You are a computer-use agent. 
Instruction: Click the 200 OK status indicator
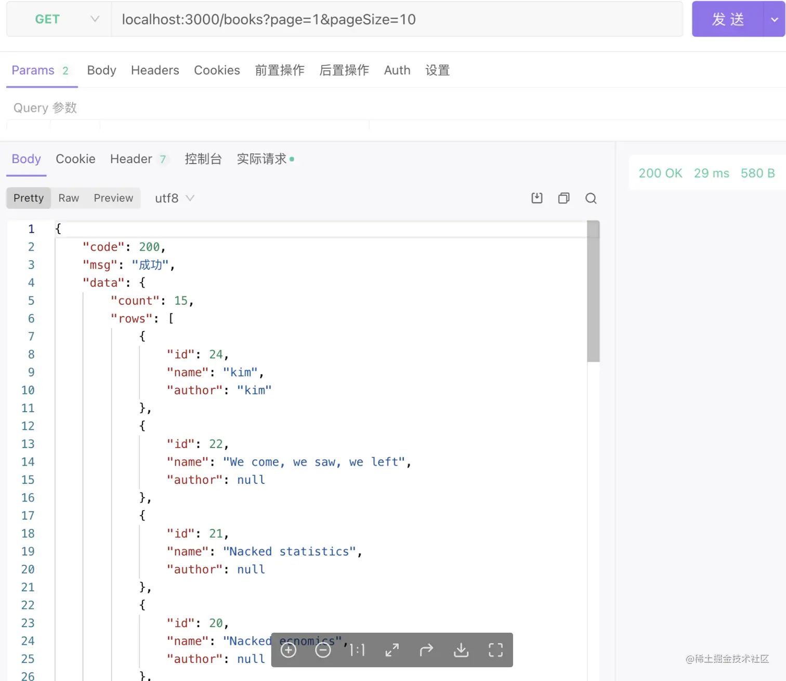660,173
